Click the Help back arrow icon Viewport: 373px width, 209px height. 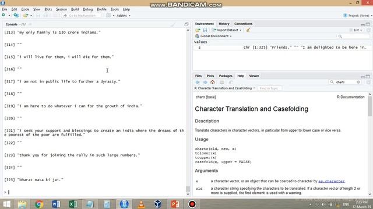198,82
